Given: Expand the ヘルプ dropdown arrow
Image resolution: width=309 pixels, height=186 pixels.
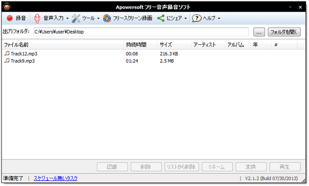Looking at the screenshot, I should pyautogui.click(x=219, y=18).
